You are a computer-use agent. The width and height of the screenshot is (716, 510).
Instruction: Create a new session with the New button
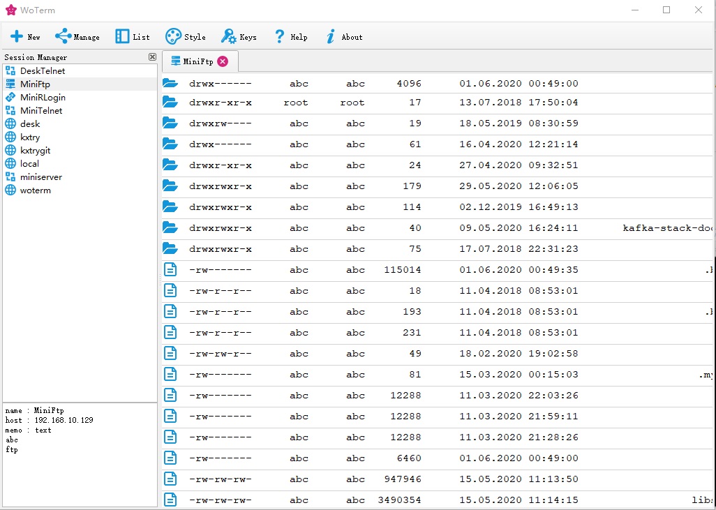point(25,36)
